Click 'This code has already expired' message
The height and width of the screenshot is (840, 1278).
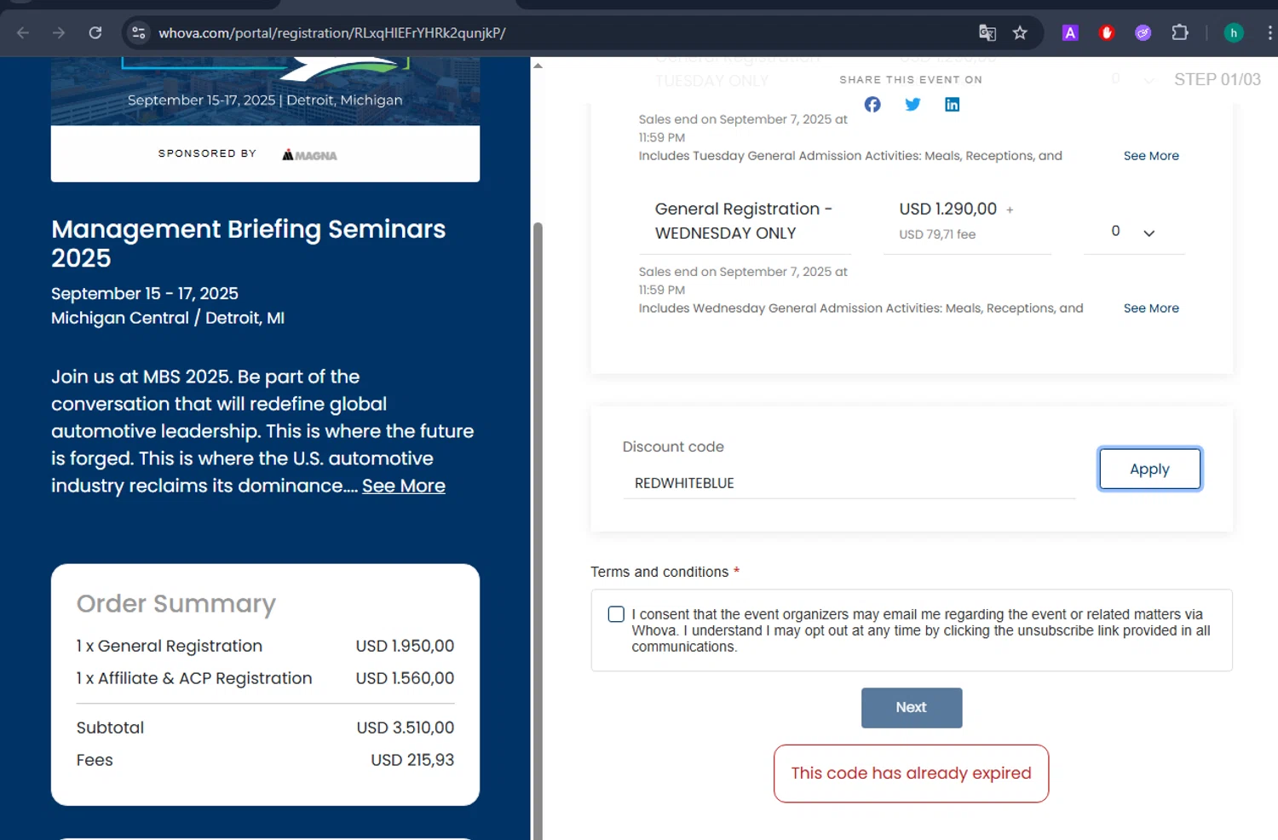pyautogui.click(x=911, y=774)
